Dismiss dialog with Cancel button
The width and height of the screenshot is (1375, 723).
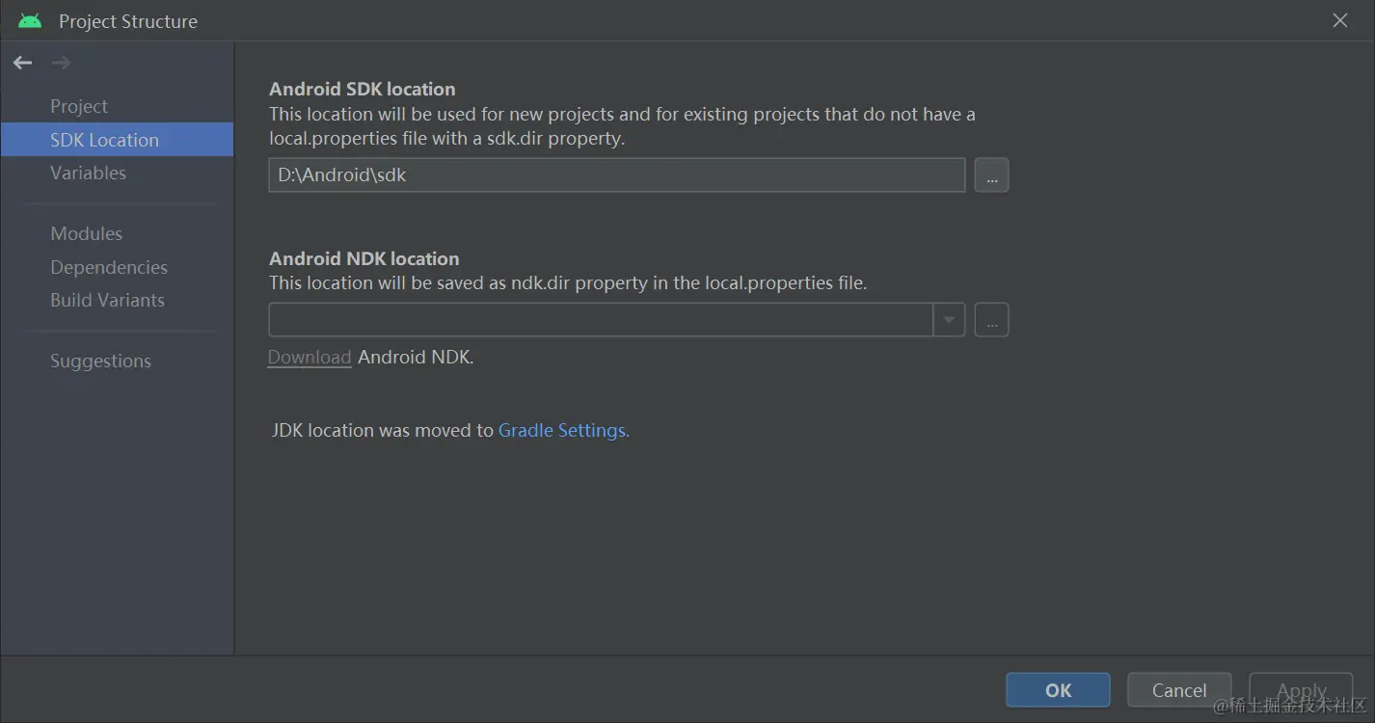pos(1179,690)
